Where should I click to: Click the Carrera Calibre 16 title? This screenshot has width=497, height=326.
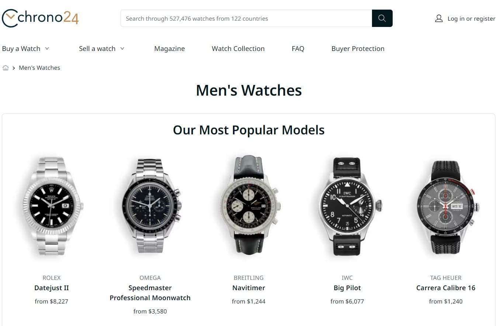pyautogui.click(x=446, y=288)
